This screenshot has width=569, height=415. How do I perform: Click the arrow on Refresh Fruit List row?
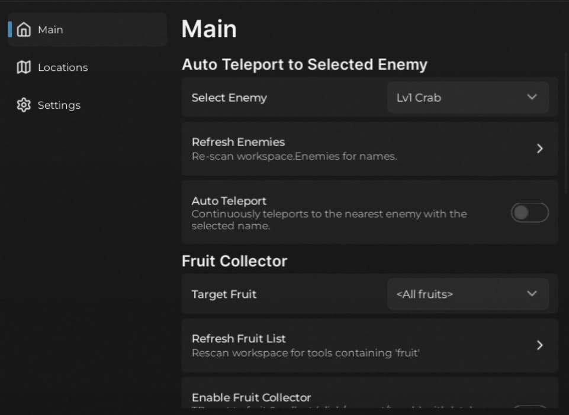539,345
